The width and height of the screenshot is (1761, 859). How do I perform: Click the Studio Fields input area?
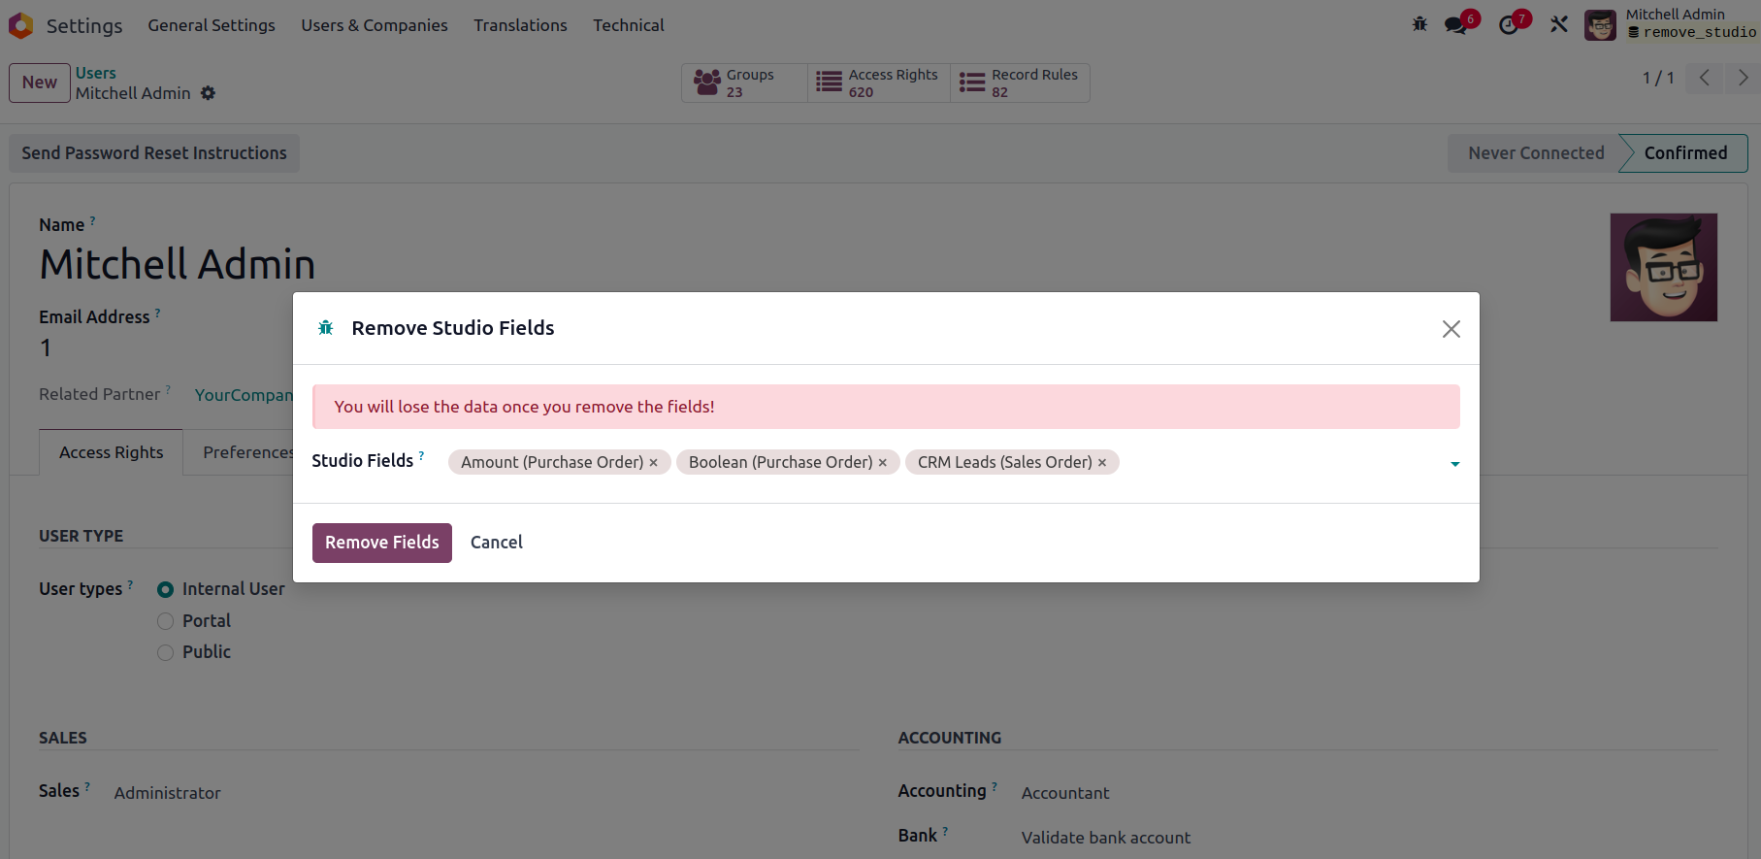pos(1281,463)
